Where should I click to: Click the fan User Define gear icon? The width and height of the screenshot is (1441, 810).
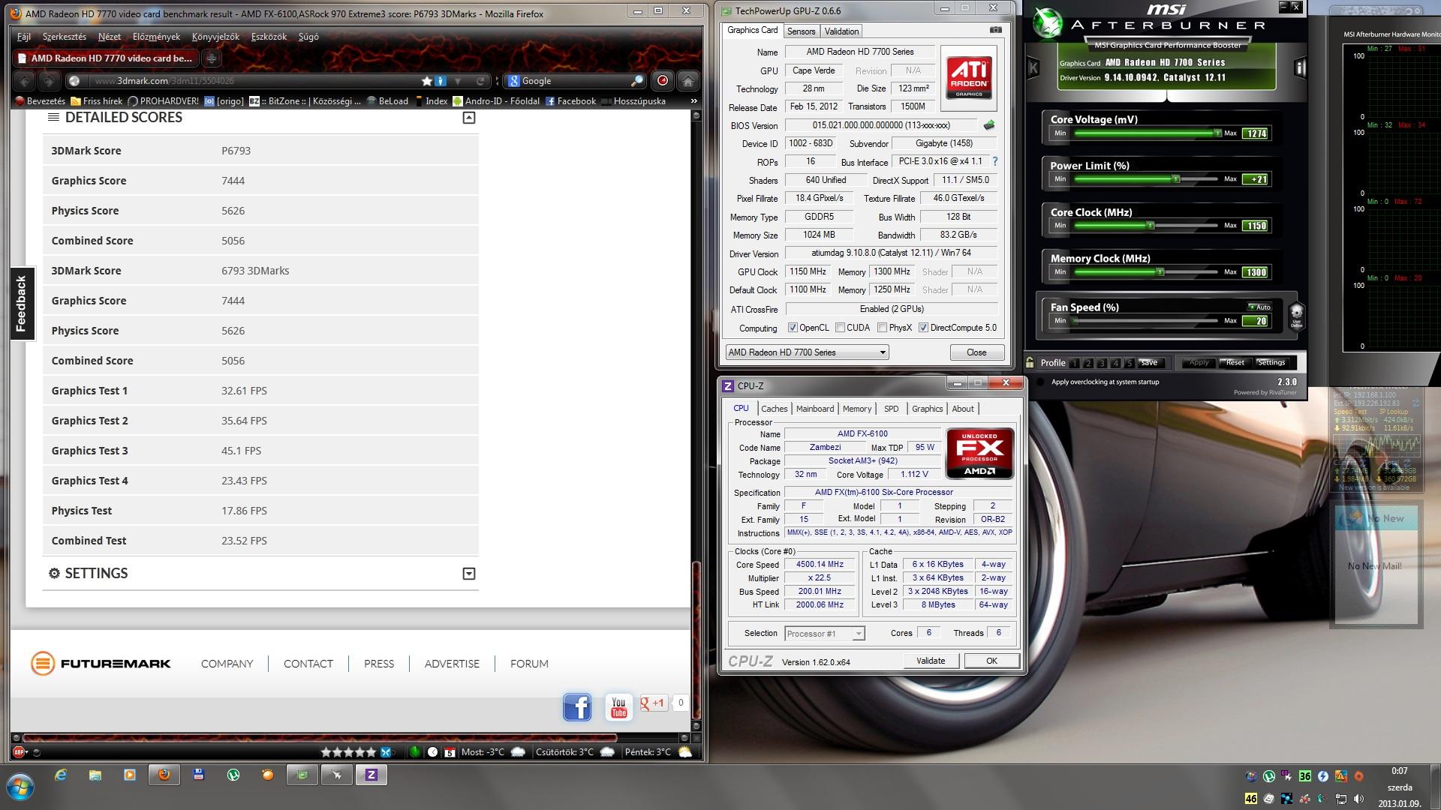pos(1296,315)
